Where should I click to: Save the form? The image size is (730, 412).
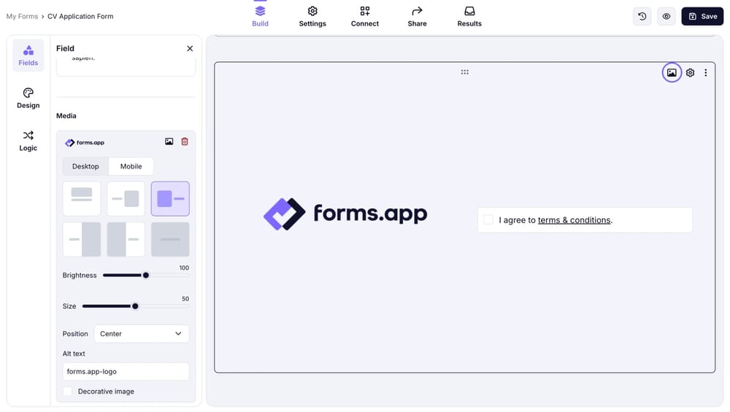pyautogui.click(x=702, y=16)
